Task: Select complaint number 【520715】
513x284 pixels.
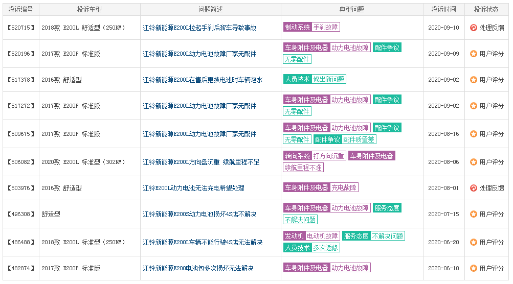Action: [21, 28]
